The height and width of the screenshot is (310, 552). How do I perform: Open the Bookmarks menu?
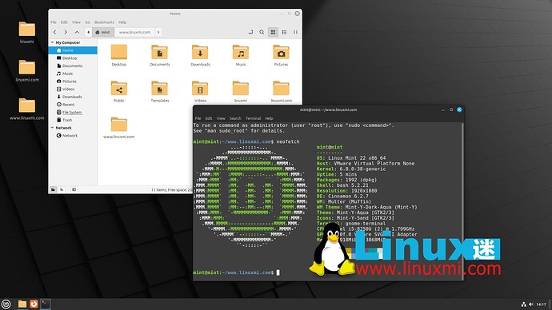pyautogui.click(x=104, y=22)
